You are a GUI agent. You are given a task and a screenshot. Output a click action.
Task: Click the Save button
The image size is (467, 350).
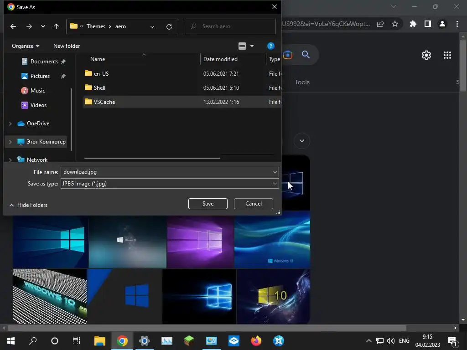click(208, 204)
